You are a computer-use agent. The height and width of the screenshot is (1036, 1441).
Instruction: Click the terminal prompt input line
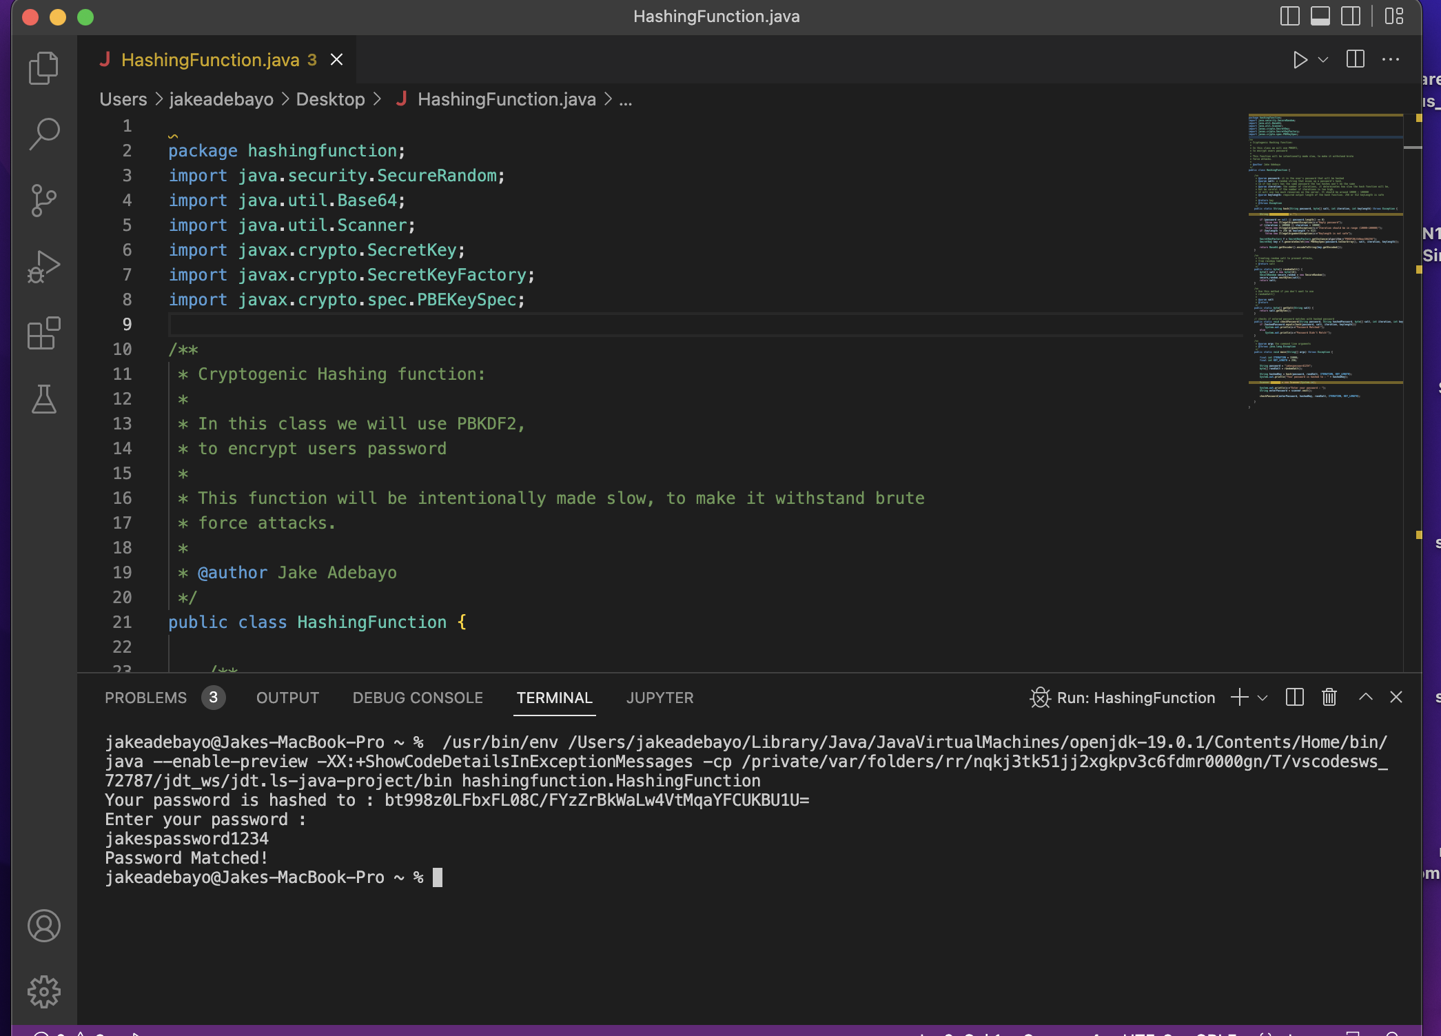[274, 877]
